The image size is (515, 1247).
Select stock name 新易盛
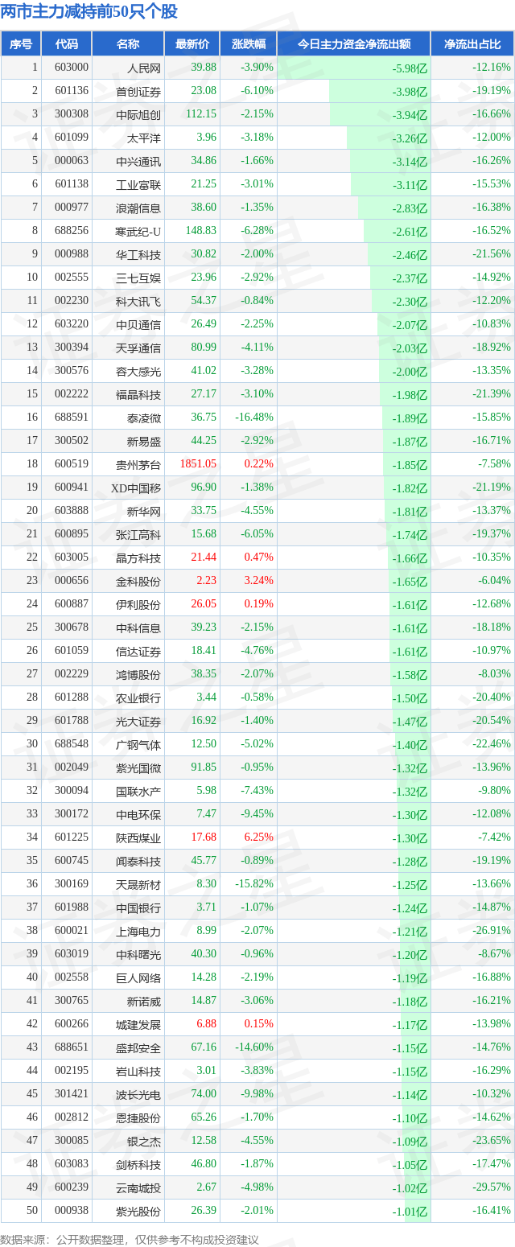[144, 442]
